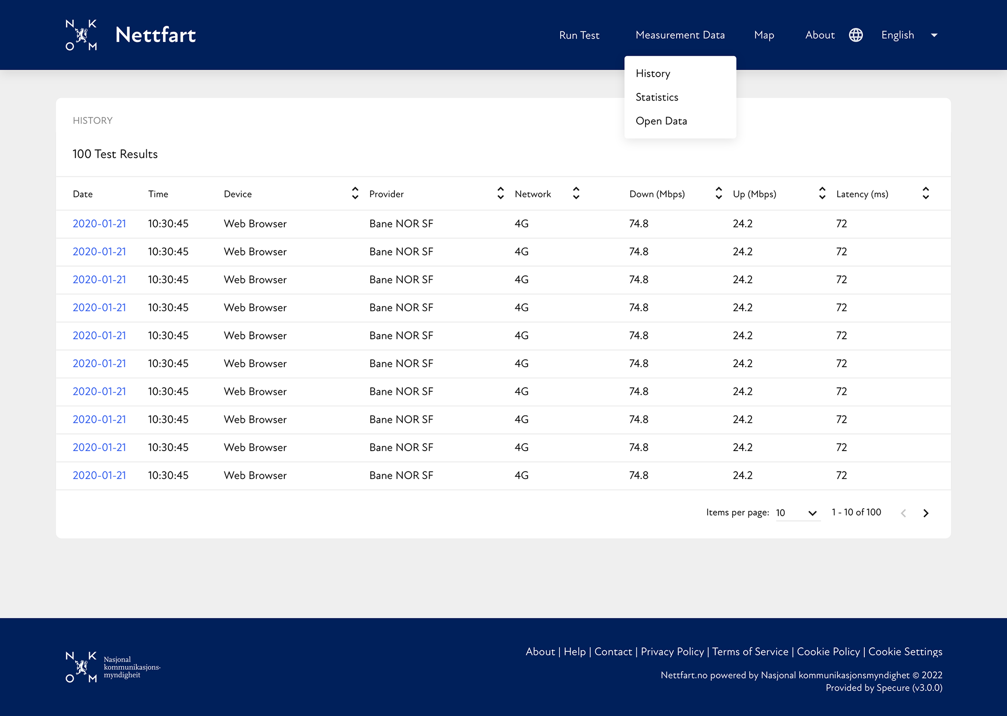
Task: Sort by Up (Mbps) arrows
Action: 822,193
